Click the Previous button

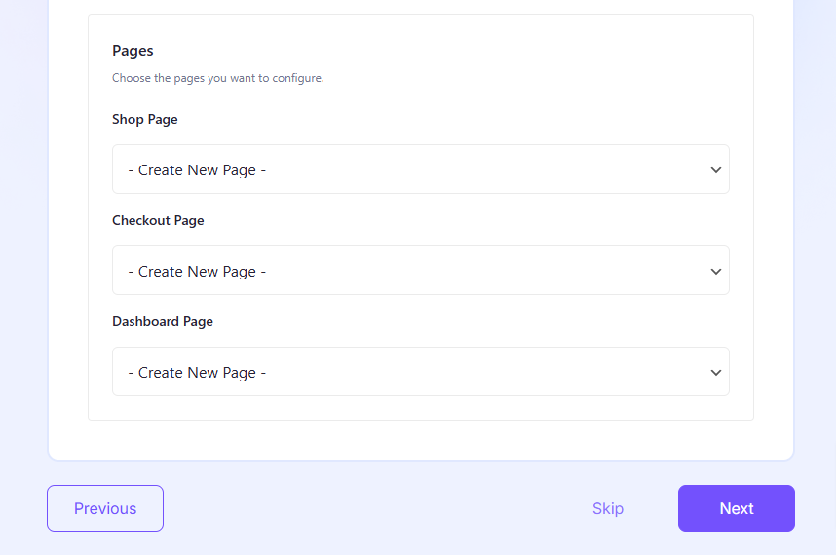105,508
